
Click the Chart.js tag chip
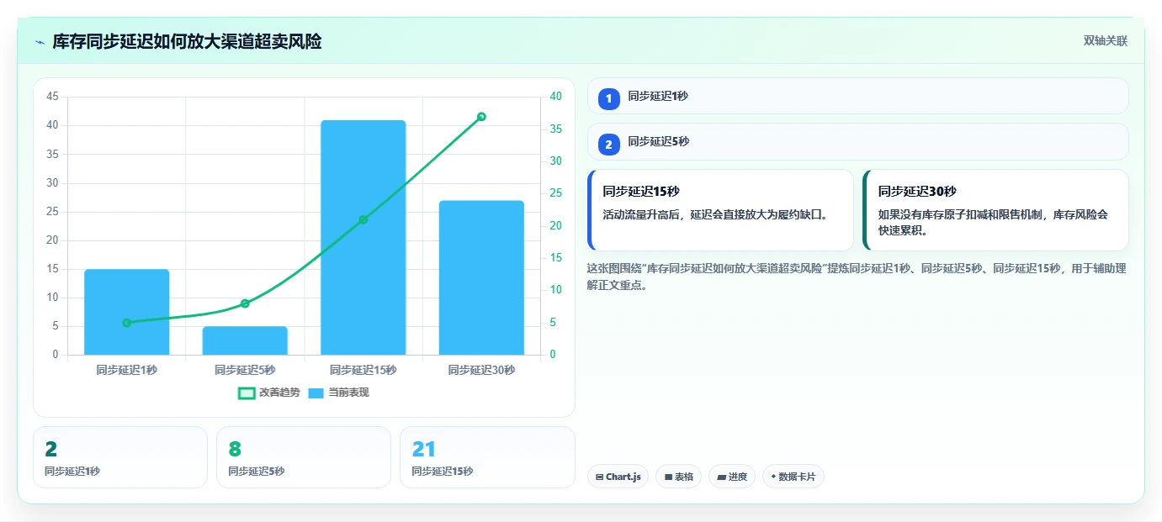point(618,477)
